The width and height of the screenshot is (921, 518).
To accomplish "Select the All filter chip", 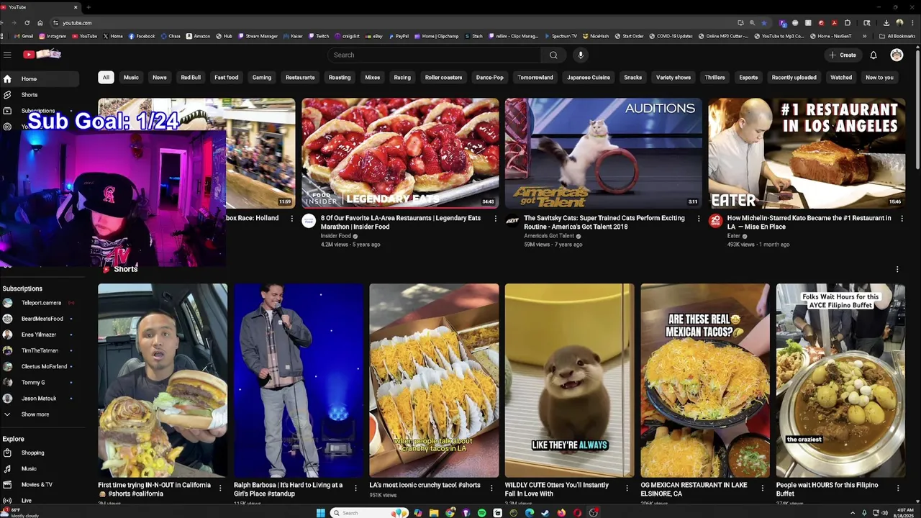I will coord(106,78).
